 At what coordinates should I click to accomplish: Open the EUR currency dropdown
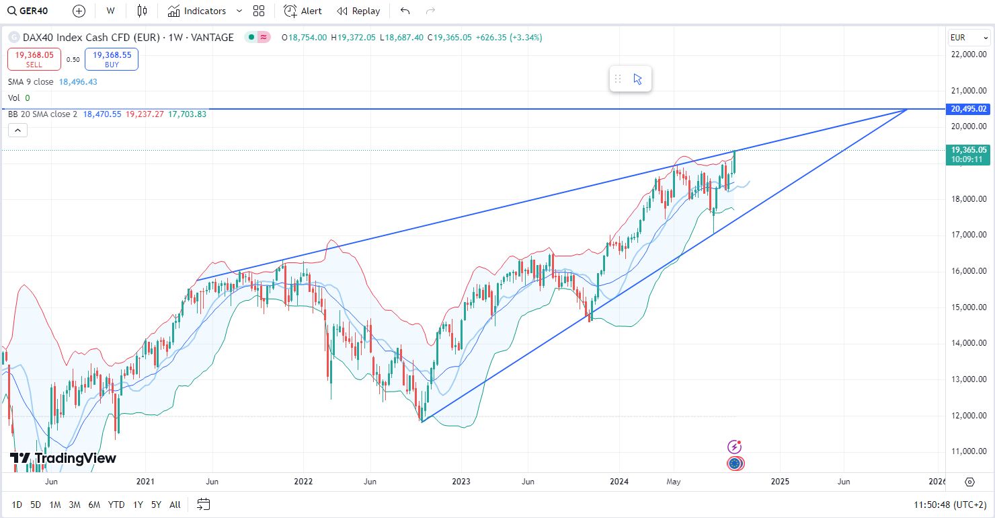pos(967,38)
